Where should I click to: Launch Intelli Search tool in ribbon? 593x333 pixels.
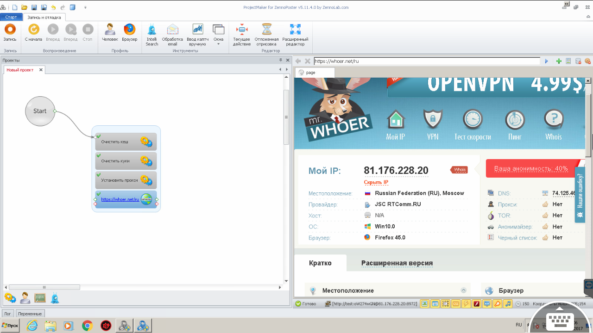coord(152,35)
